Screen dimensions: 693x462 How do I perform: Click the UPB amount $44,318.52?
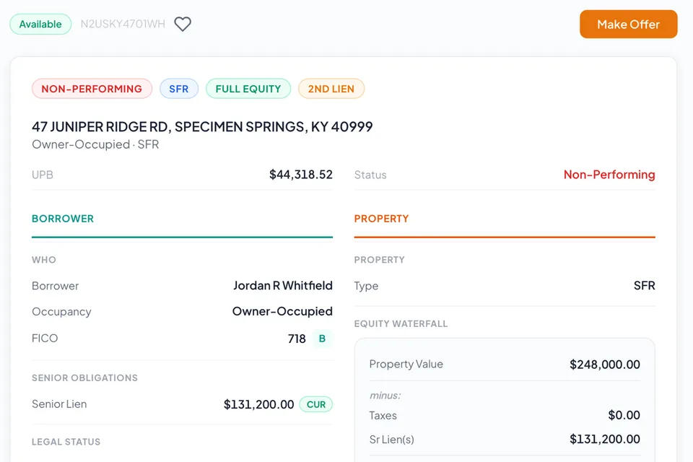click(301, 175)
